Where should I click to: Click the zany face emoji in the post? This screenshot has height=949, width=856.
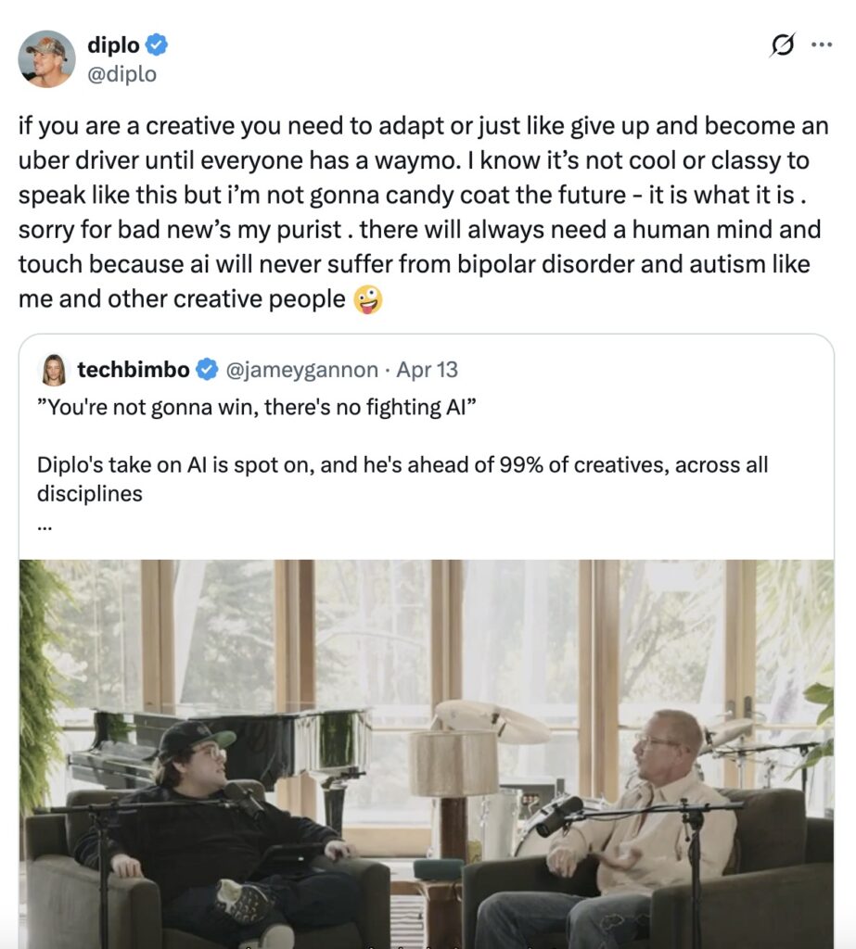(x=368, y=300)
